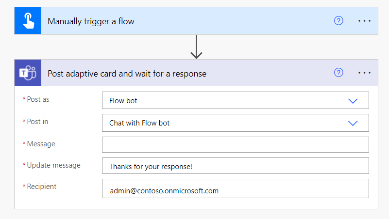Screen dimensions: 389x219
Task: Open the Post adaptive card ellipsis menu
Action: pos(364,73)
